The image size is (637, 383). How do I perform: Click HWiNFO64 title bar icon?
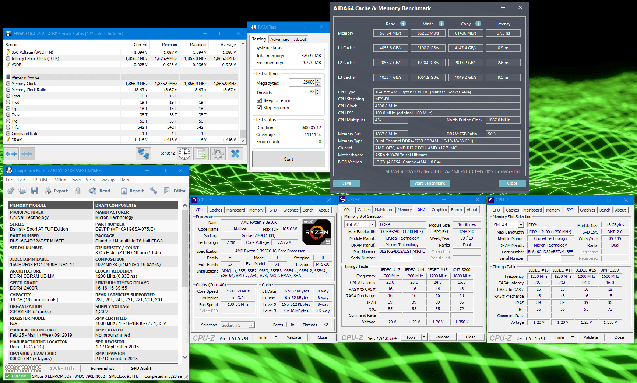pos(8,34)
